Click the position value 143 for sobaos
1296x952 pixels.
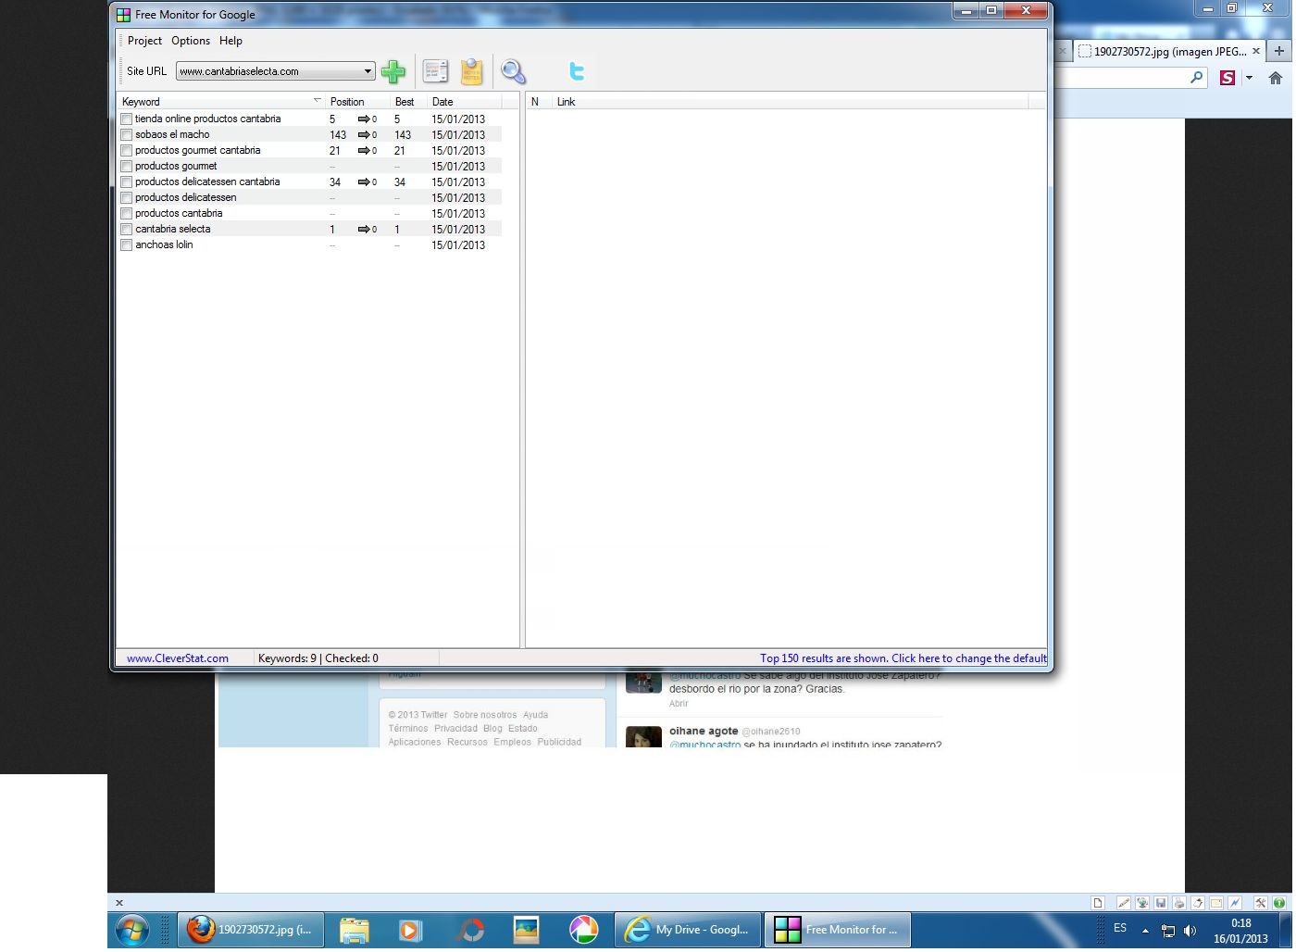[x=338, y=134]
